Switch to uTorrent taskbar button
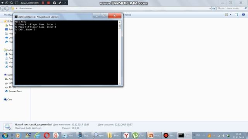The height and width of the screenshot is (139, 248). point(138,136)
